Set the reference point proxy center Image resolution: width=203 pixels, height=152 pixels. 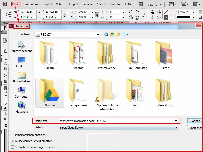(8, 14)
